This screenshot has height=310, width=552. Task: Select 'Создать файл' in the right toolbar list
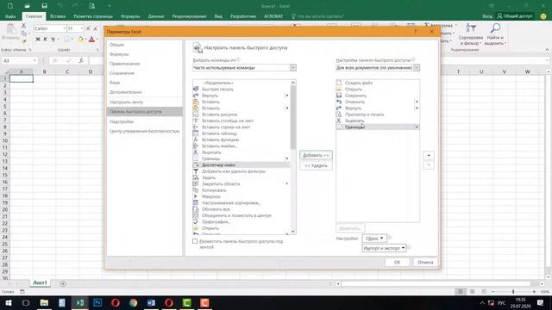point(378,83)
